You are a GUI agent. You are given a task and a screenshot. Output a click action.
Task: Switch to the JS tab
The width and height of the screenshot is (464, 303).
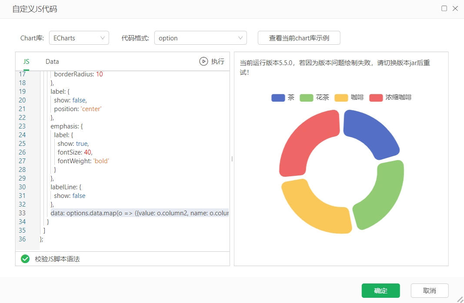[x=27, y=62]
